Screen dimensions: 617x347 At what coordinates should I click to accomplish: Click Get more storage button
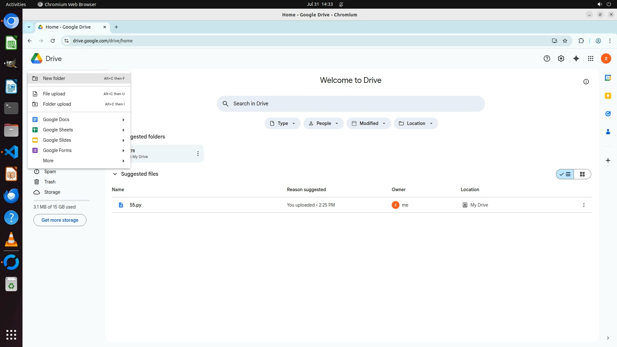tap(60, 220)
